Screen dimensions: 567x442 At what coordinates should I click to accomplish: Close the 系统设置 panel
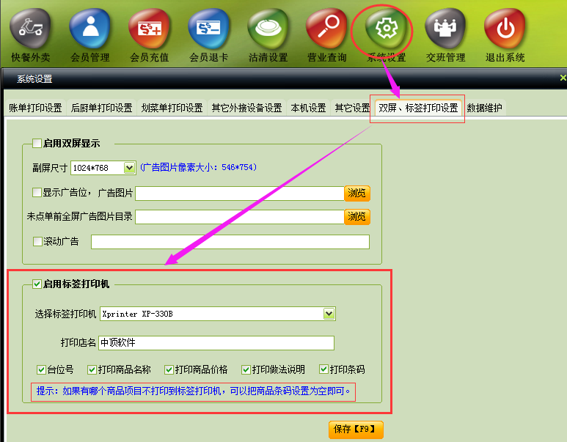(x=563, y=78)
